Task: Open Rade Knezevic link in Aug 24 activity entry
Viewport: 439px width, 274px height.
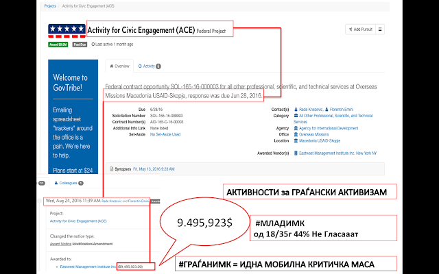Action: point(111,201)
